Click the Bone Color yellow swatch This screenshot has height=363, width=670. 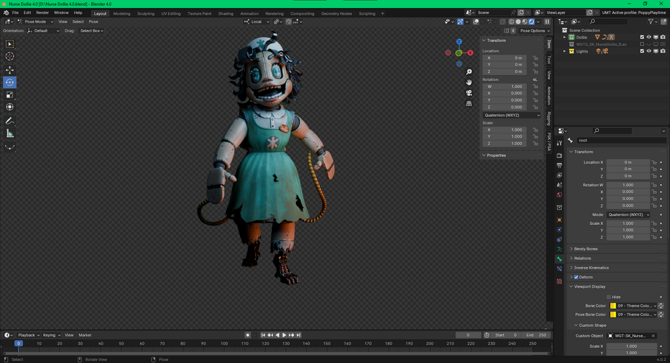[613, 306]
